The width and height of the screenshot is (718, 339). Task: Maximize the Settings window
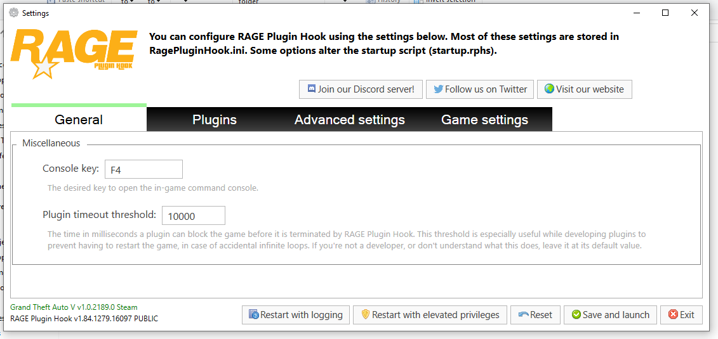tap(665, 13)
